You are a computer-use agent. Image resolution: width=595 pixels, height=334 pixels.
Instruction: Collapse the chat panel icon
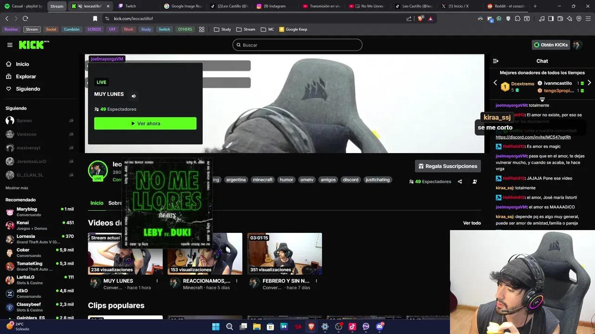[496, 61]
